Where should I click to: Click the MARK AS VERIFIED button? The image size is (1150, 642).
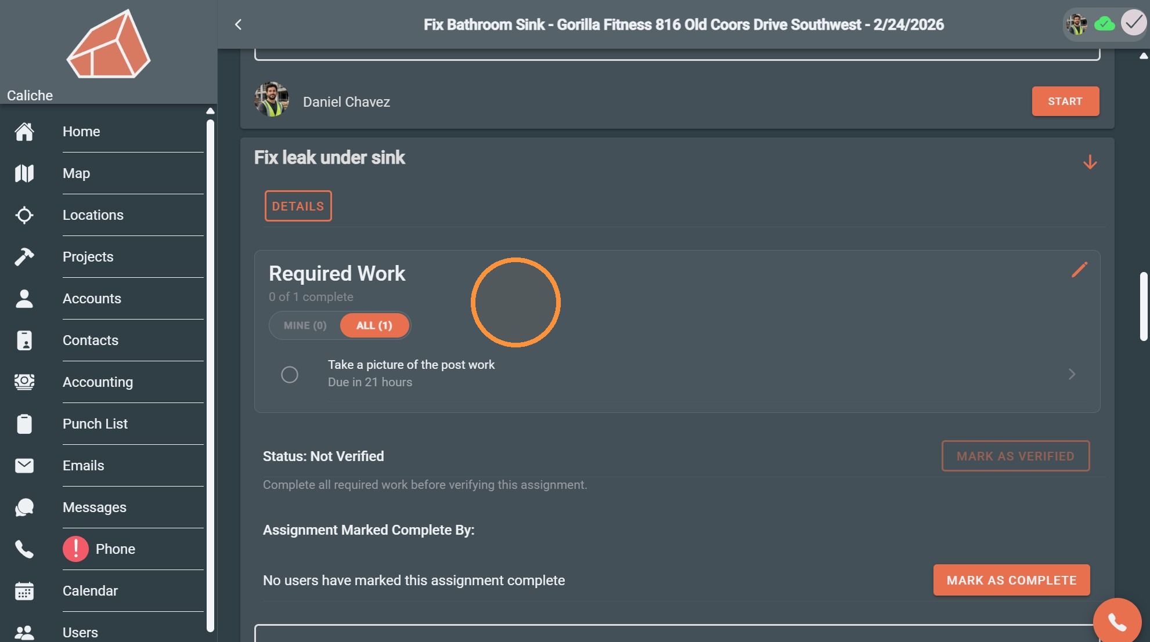[x=1015, y=456]
